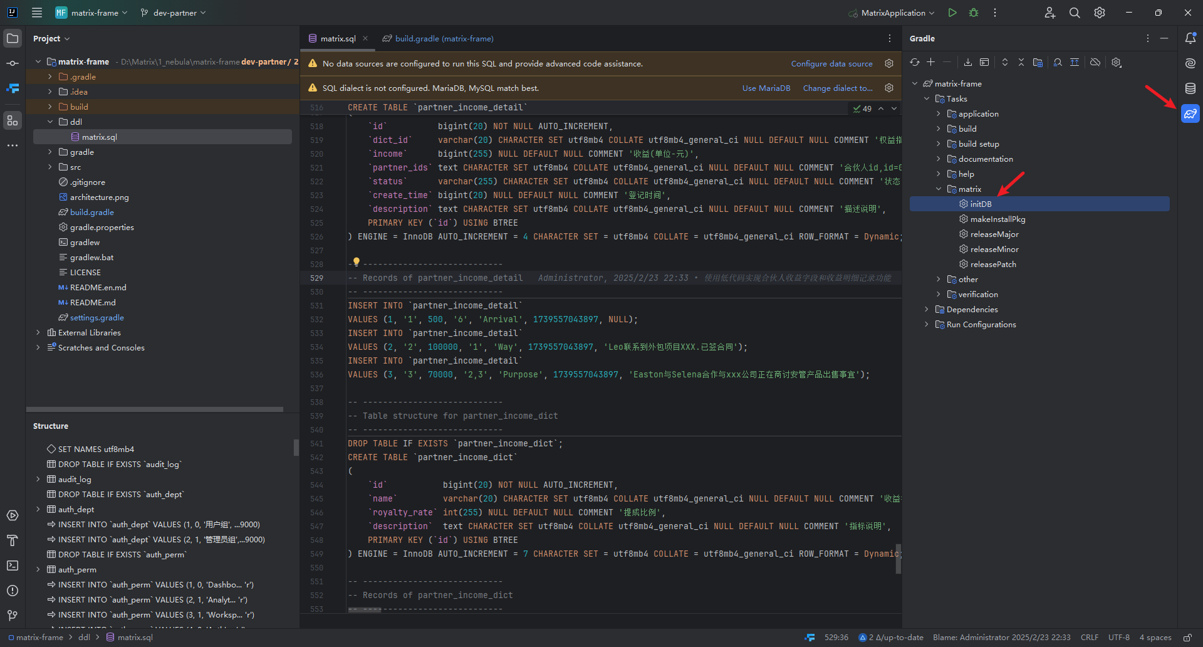Screen dimensions: 1203x647
Task: Click the Execute Gradle Task icon
Action: click(984, 62)
